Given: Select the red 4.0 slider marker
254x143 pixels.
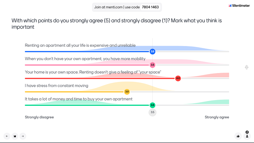Looking at the screenshot, I should 178,78.
